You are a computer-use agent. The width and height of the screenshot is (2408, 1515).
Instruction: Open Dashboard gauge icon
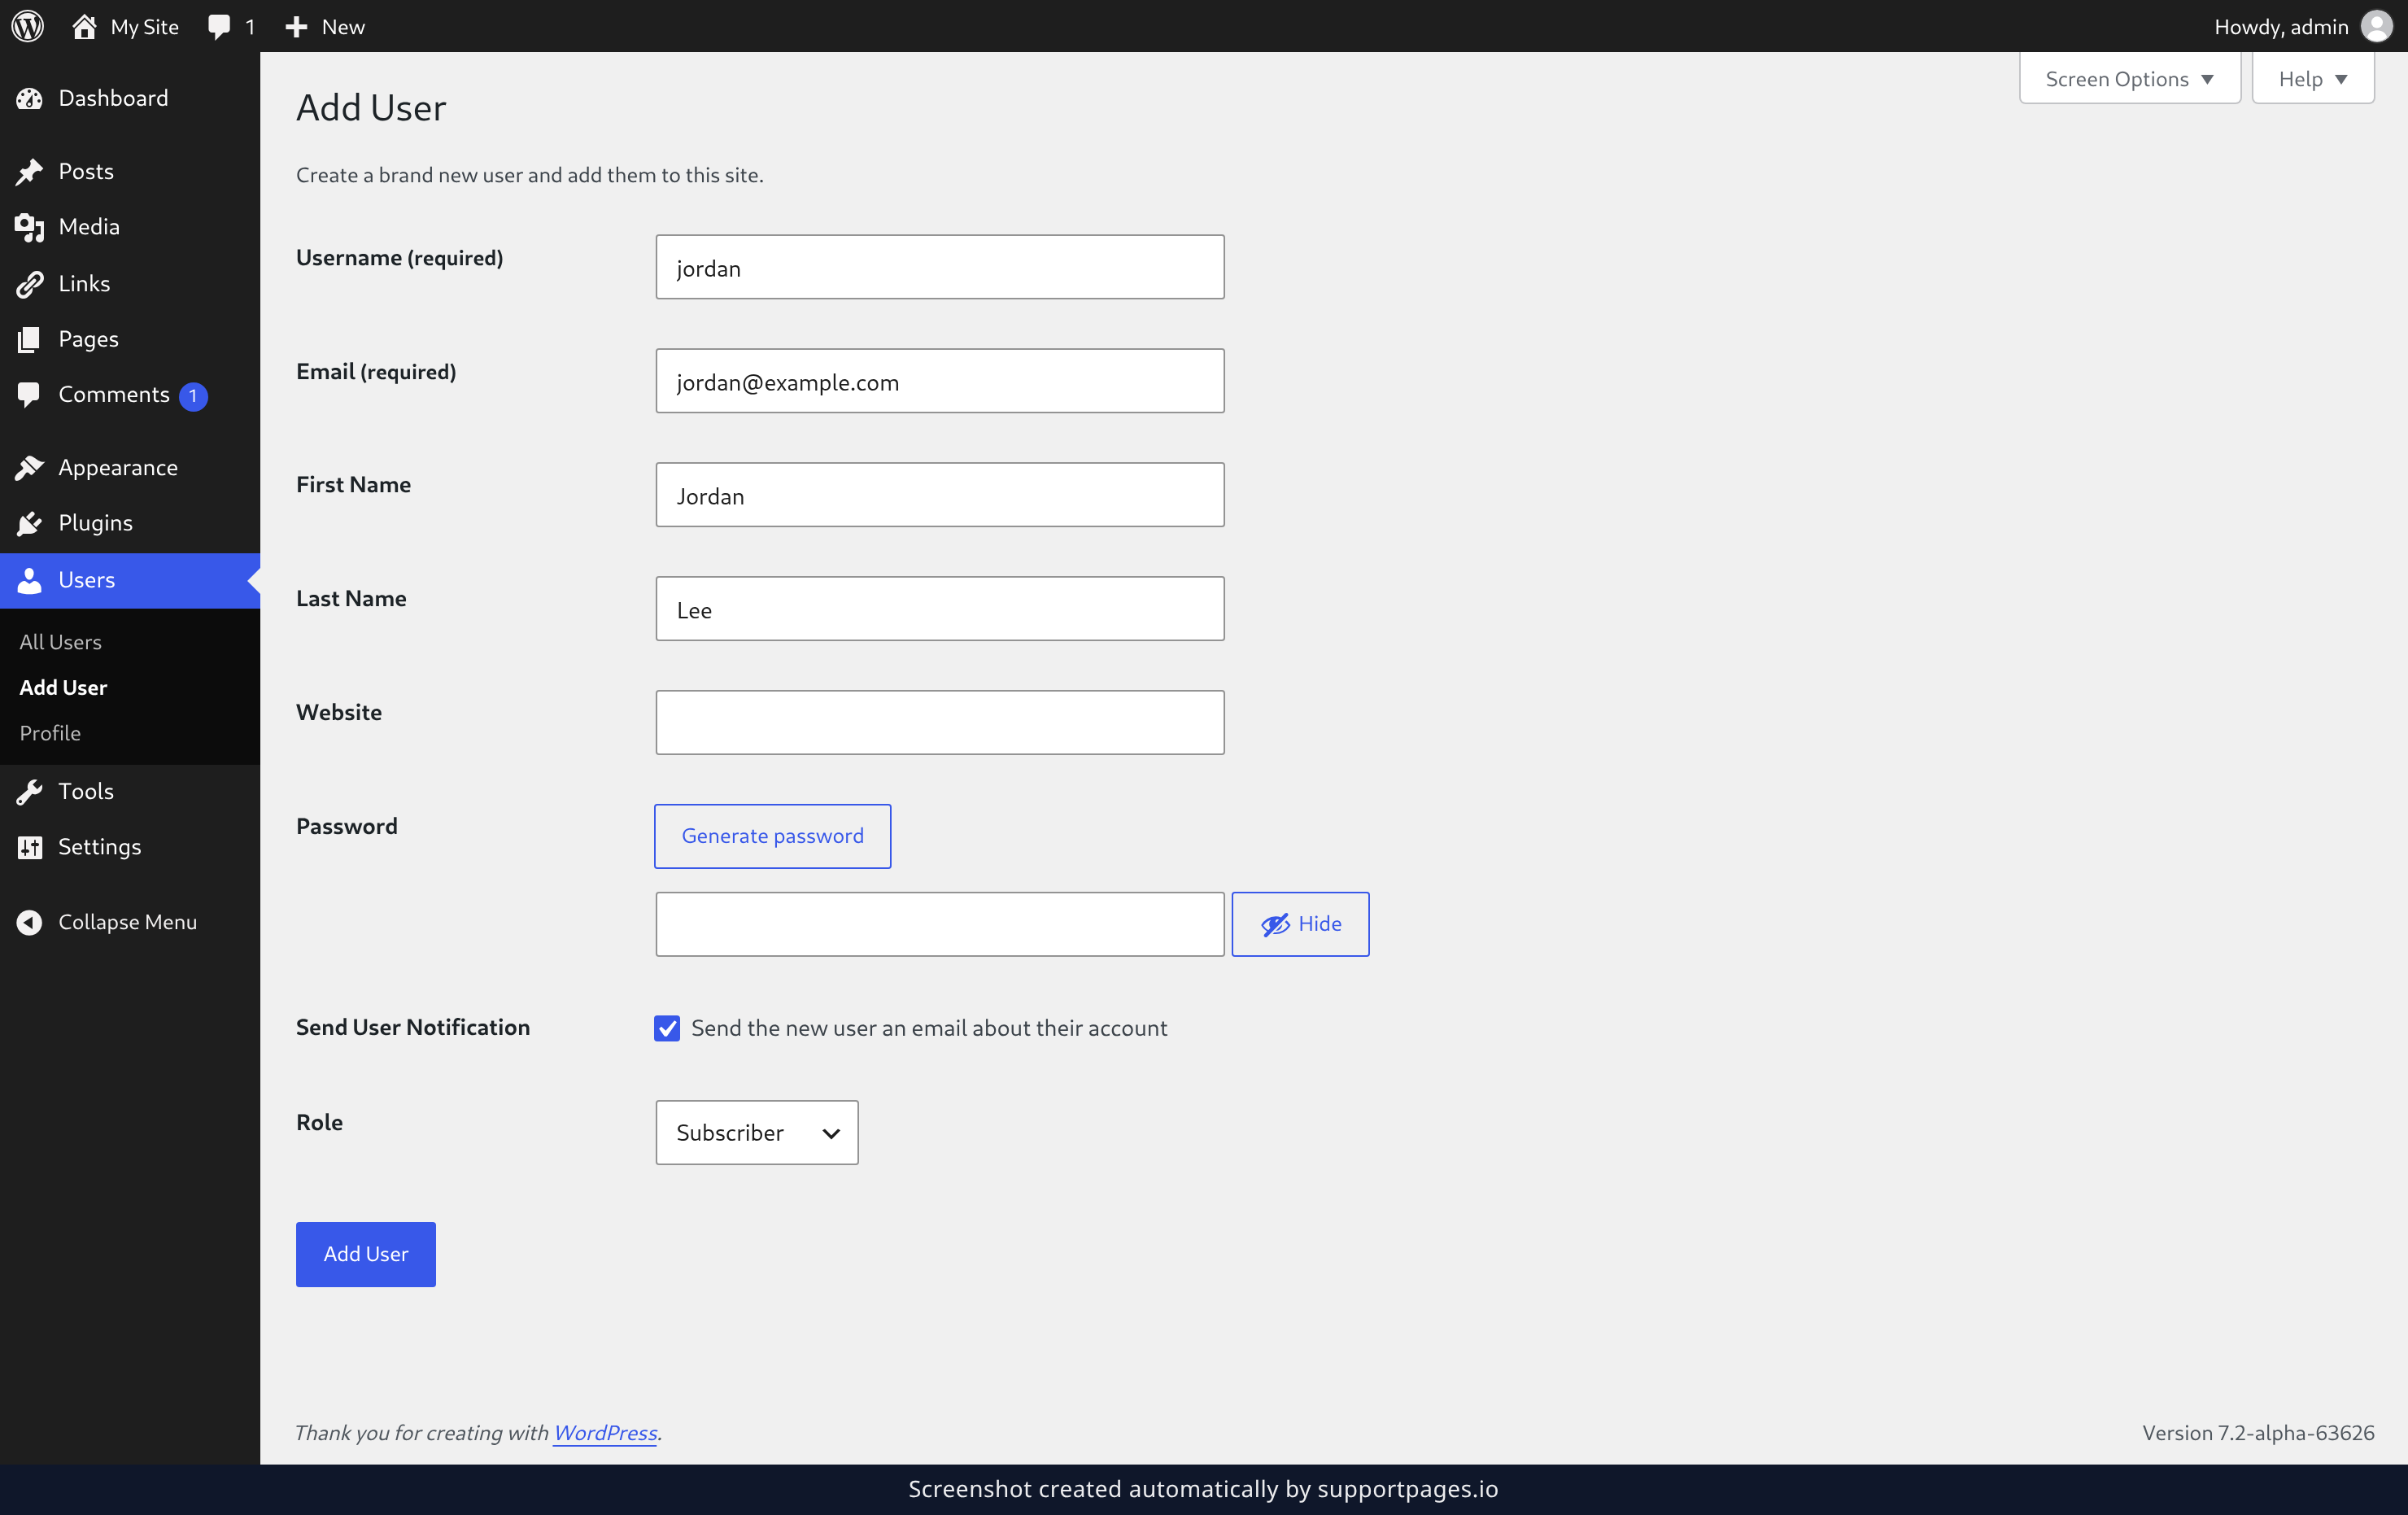29,98
